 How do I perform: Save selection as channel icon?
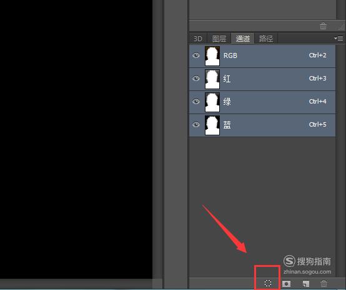pos(287,283)
